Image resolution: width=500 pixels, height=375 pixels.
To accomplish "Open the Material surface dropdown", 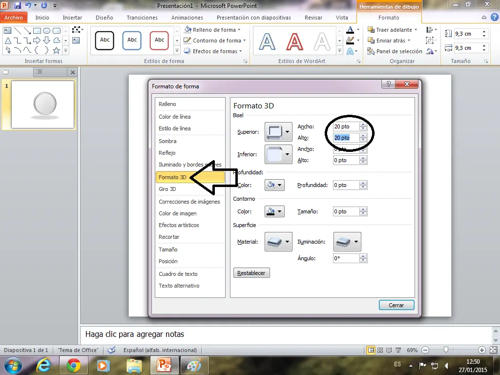I will click(x=278, y=242).
